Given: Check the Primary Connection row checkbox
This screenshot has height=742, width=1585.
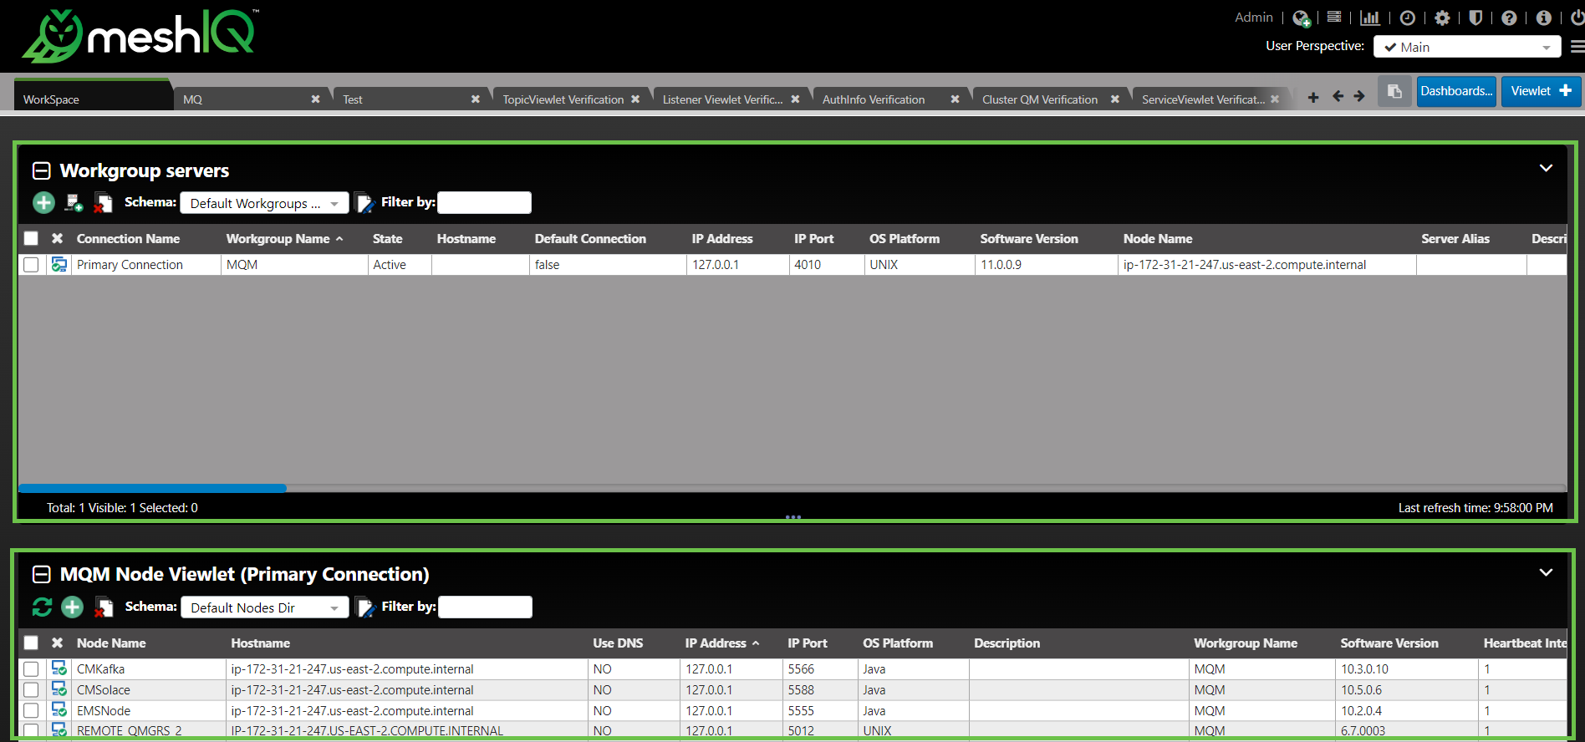Looking at the screenshot, I should coord(31,265).
